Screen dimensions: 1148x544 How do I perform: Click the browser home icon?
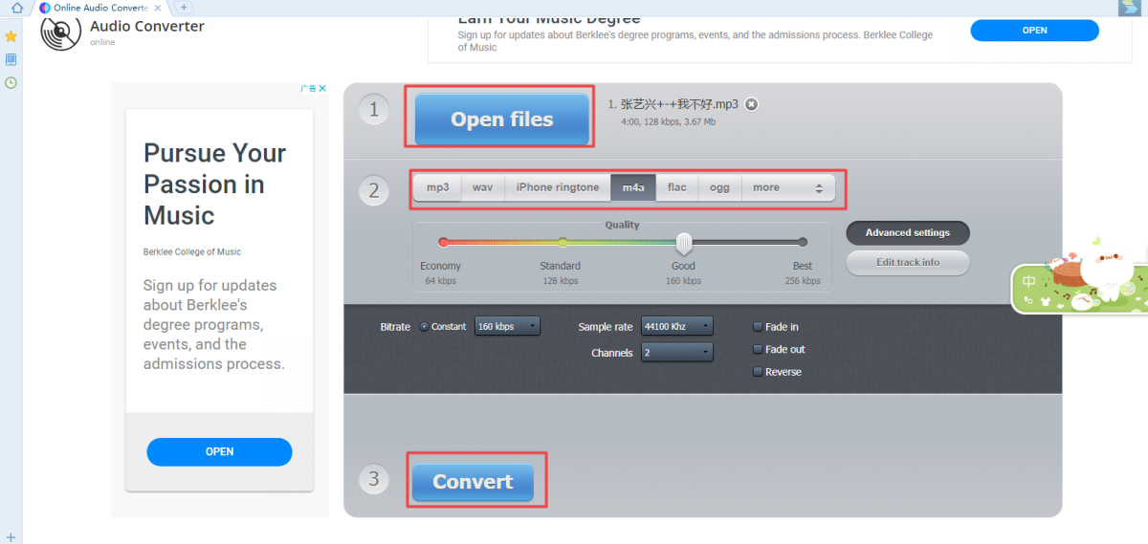tap(16, 8)
